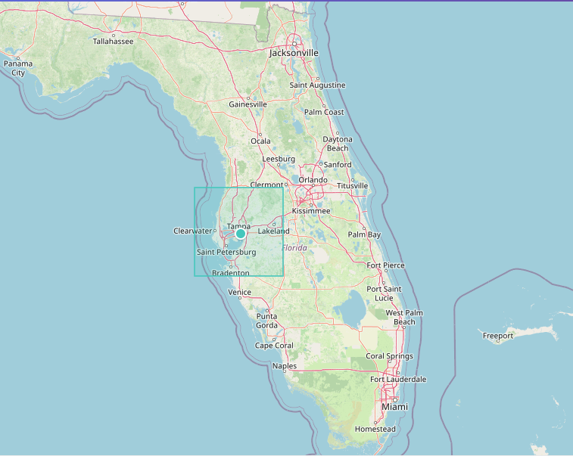The image size is (573, 456).
Task: Select the Miami label on the map
Action: coord(394,407)
